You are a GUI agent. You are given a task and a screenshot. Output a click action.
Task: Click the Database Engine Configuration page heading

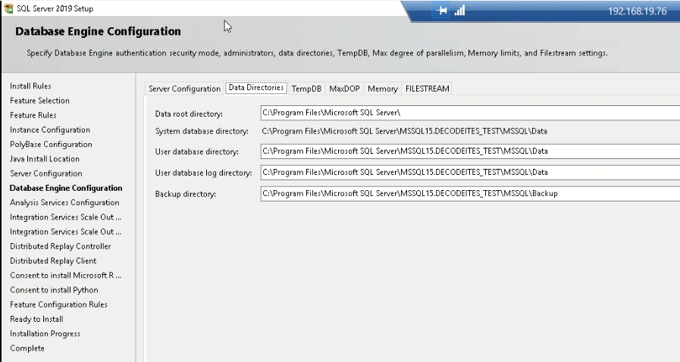tap(98, 32)
